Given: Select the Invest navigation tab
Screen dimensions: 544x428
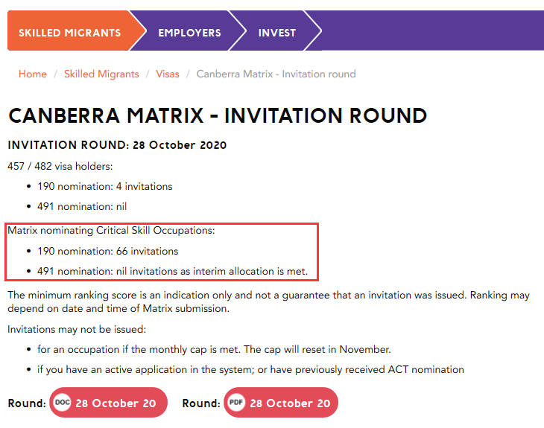Looking at the screenshot, I should [276, 33].
